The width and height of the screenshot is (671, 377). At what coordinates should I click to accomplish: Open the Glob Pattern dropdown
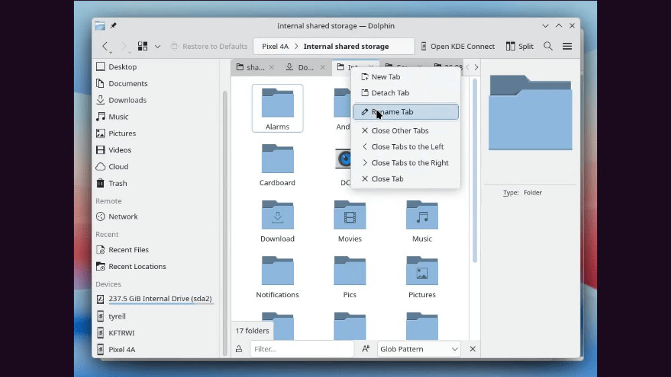coord(419,349)
